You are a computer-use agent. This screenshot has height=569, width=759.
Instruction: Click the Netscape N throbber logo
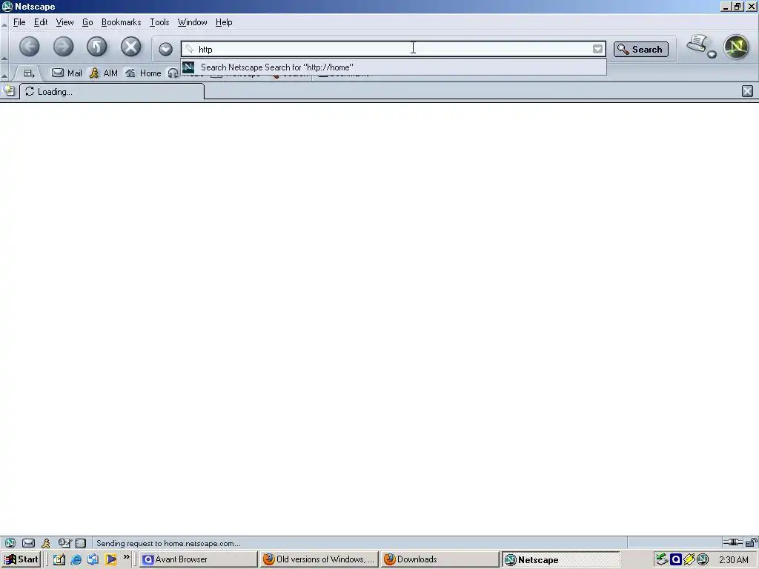click(x=736, y=47)
